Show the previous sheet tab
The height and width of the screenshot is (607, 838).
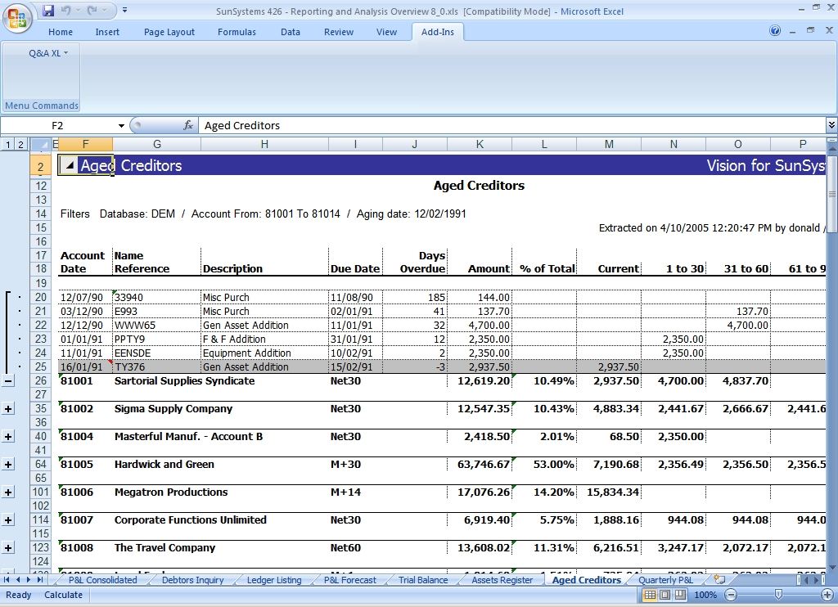[x=18, y=580]
